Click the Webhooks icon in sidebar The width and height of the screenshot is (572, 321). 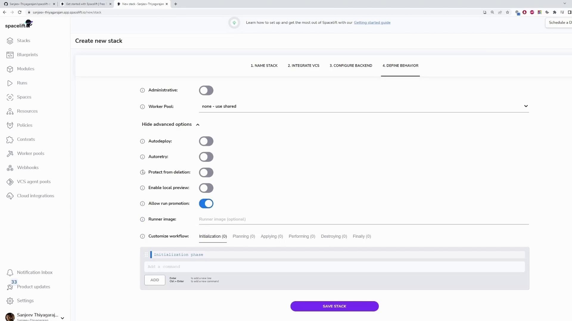coord(10,168)
